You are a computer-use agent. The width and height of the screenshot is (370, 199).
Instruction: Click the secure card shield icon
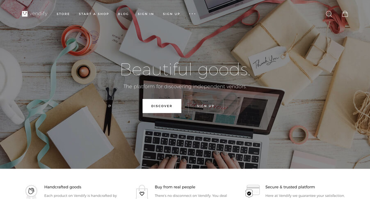[253, 191]
